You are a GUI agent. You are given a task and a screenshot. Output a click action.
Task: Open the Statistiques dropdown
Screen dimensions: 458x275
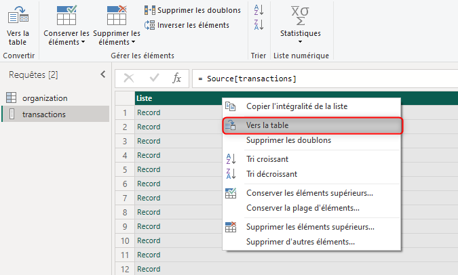tap(301, 37)
